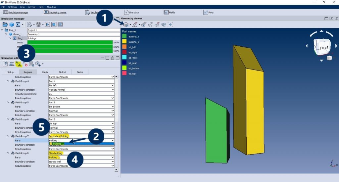Click the blue cube geometry icon in toolbar
Viewport: 339px width, 182px height.
tap(12, 24)
